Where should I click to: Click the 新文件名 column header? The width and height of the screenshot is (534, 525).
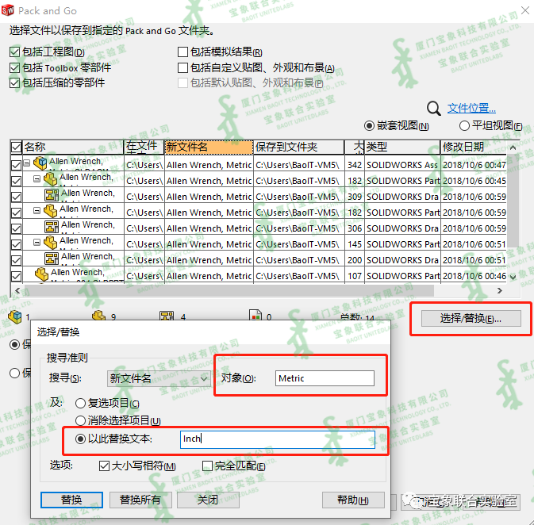pos(209,147)
